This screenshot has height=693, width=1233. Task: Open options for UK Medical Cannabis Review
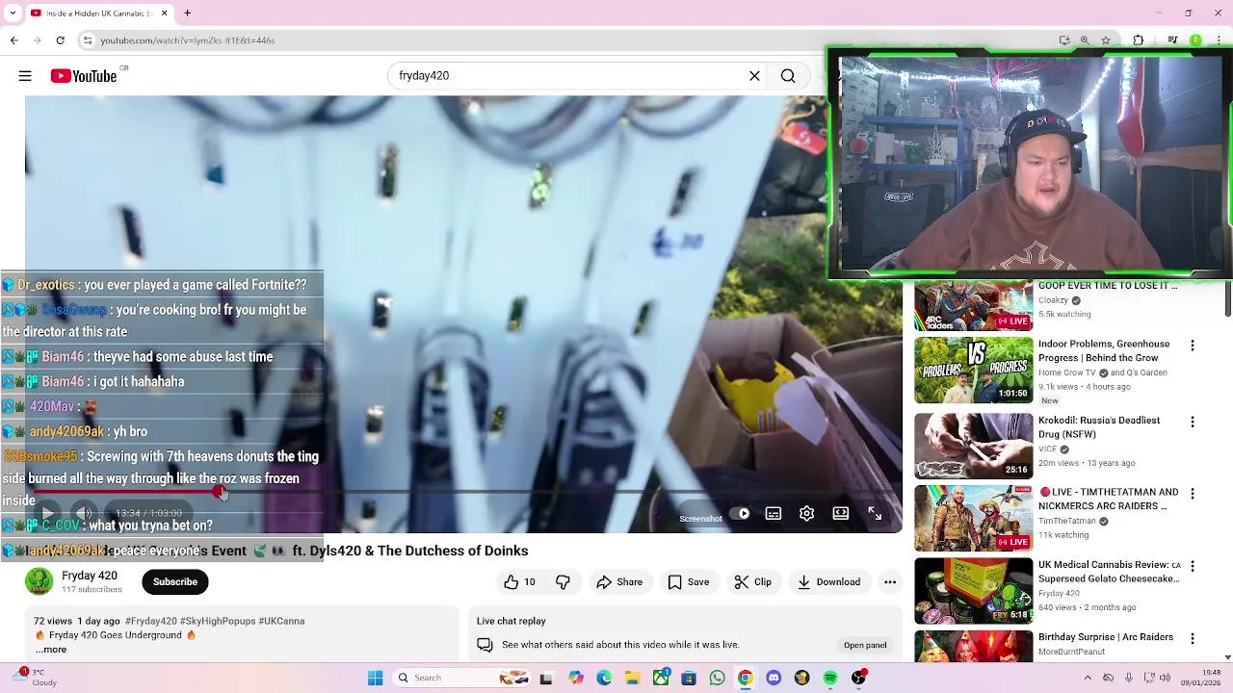pos(1193,566)
